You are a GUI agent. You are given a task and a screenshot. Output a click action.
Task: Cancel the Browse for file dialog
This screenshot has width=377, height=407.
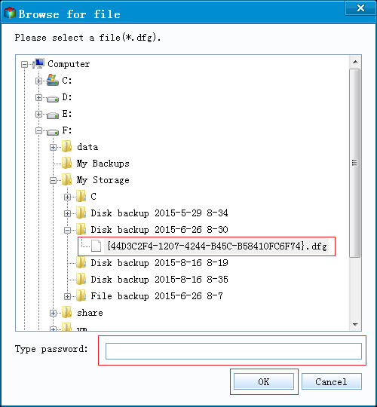click(332, 381)
